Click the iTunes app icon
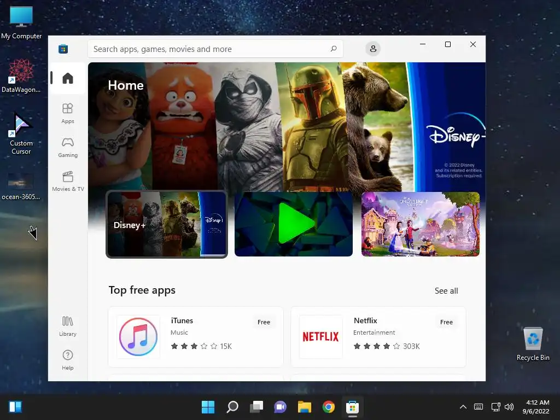 point(138,336)
